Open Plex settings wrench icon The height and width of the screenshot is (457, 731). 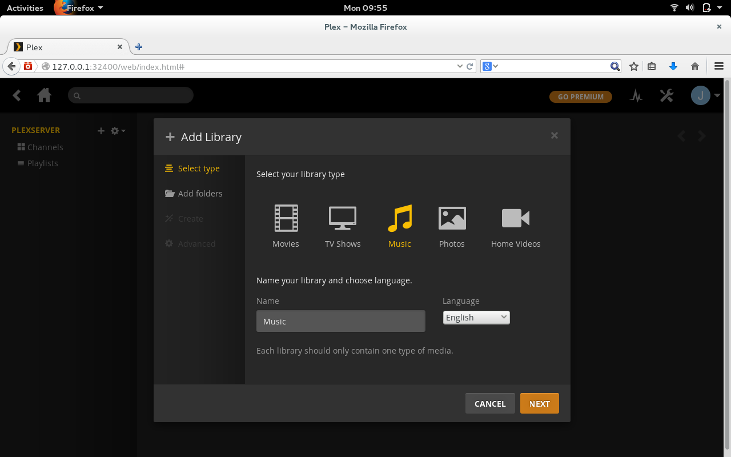pyautogui.click(x=666, y=95)
